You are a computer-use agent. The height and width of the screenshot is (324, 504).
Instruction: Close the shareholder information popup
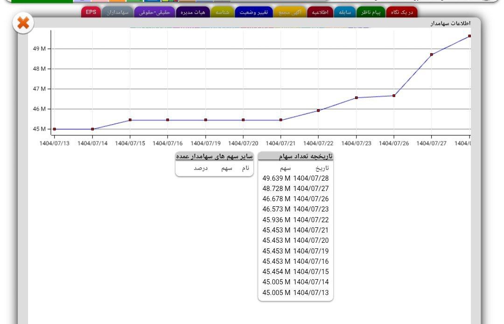coord(23,23)
